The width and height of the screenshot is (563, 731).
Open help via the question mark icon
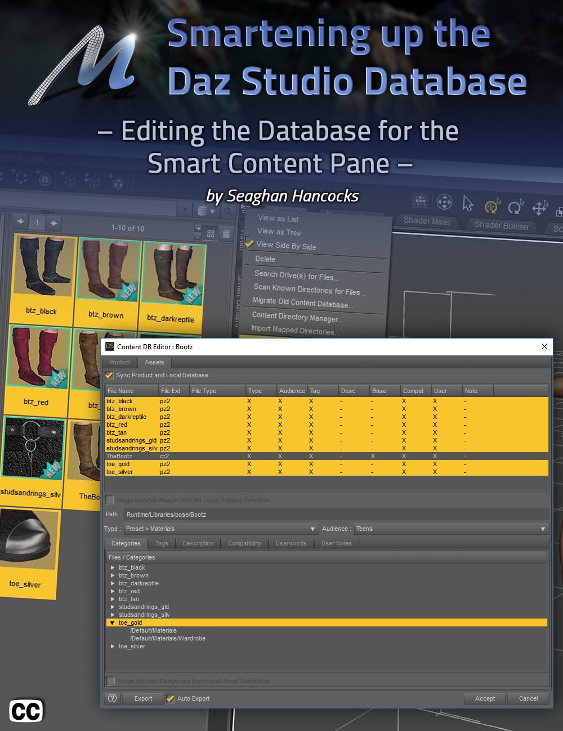tap(111, 698)
